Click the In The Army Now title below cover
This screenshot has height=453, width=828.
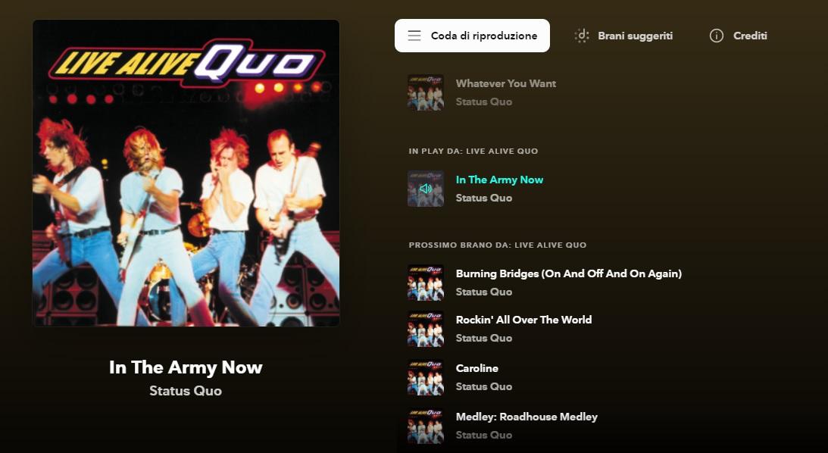186,367
